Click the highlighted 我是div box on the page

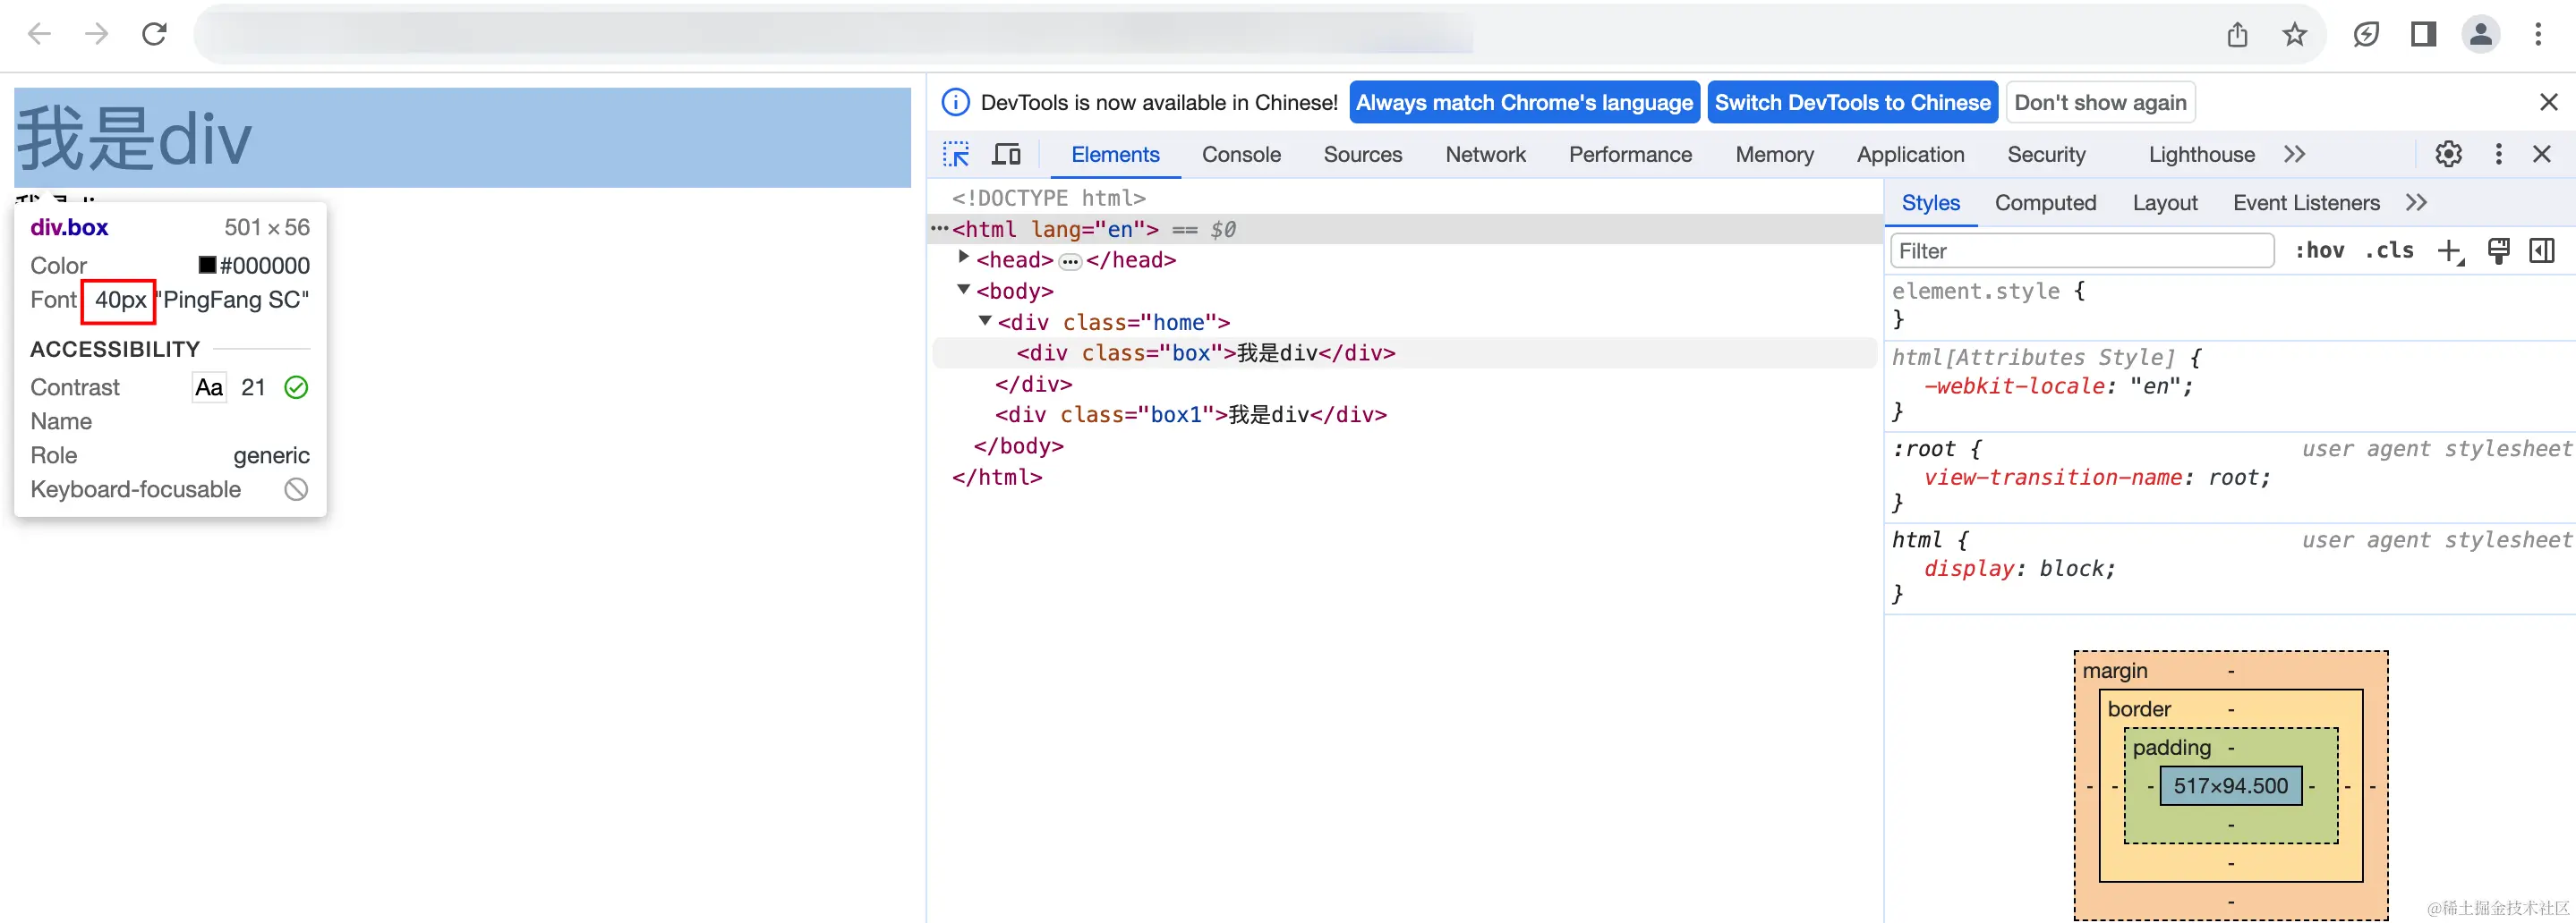[462, 137]
